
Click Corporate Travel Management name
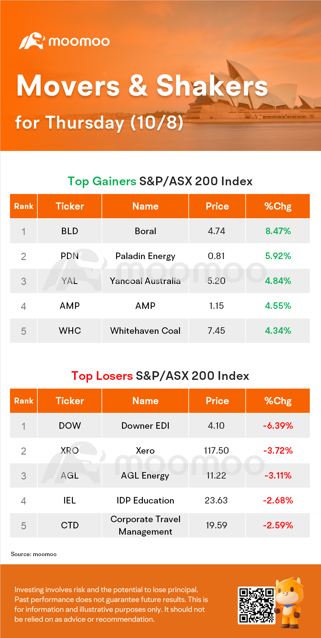[x=145, y=525]
